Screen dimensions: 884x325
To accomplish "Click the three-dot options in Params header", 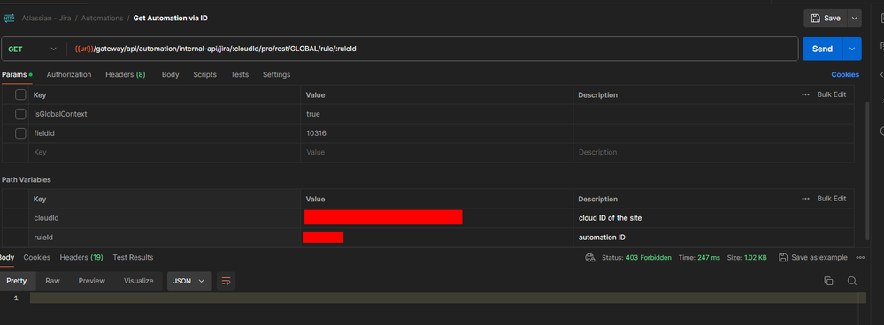I will coord(805,95).
